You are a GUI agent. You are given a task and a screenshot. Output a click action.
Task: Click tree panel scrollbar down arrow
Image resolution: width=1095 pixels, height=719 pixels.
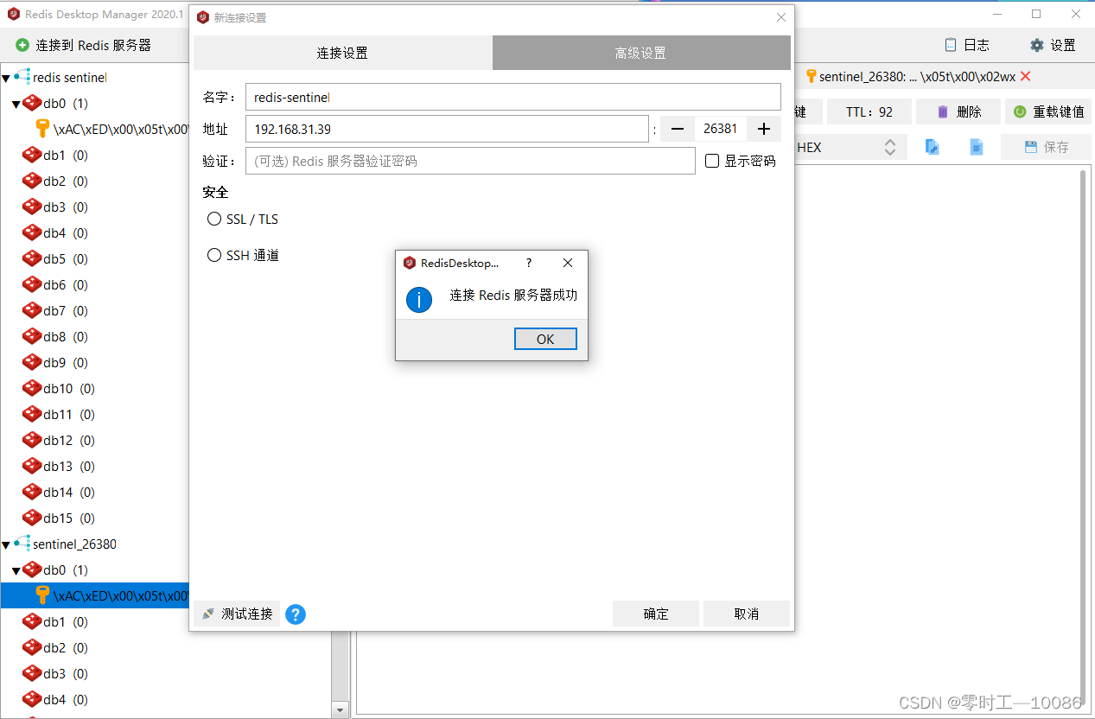pos(340,709)
